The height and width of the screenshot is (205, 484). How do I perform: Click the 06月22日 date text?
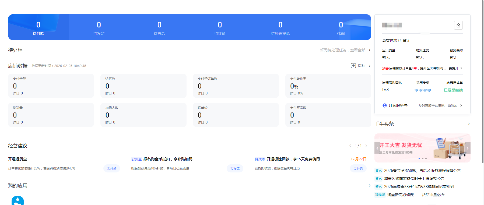[x=359, y=159]
